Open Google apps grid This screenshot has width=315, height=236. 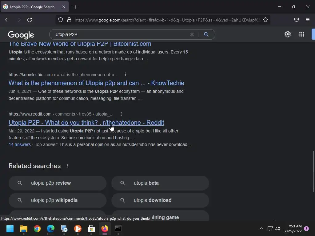click(x=302, y=34)
